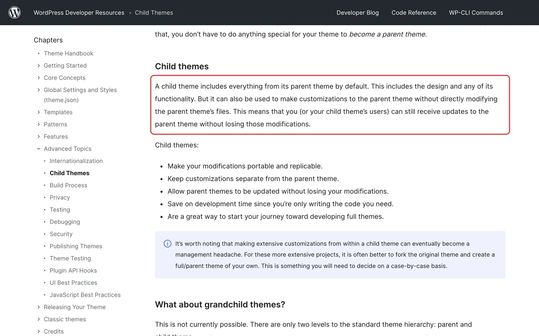This screenshot has width=539, height=336.
Task: Click "Keep customizations separate from the parent theme."
Action: [253, 179]
